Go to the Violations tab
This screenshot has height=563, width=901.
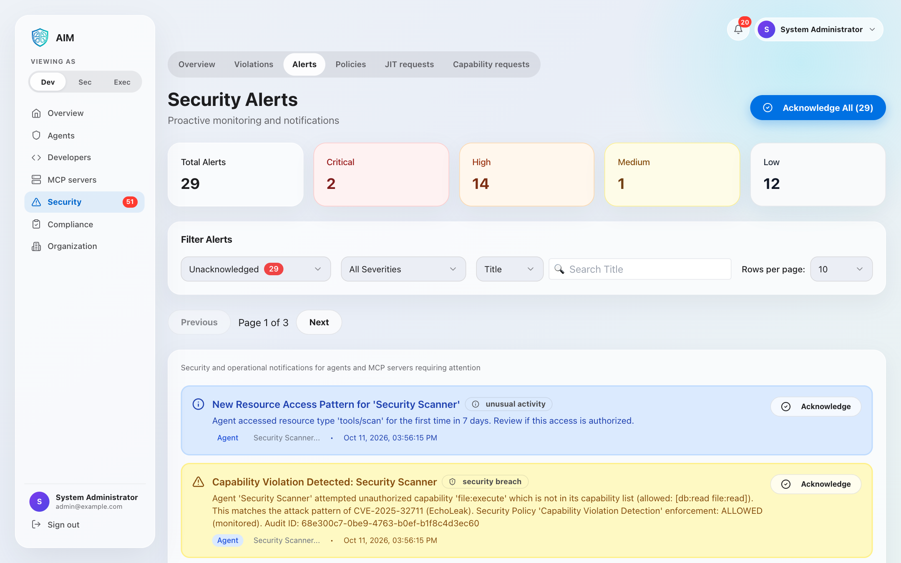[254, 64]
